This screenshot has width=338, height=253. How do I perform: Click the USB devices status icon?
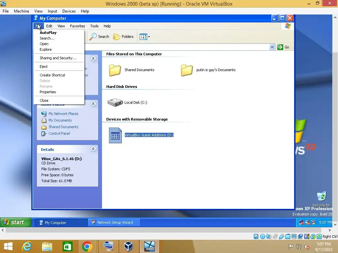pos(281,237)
